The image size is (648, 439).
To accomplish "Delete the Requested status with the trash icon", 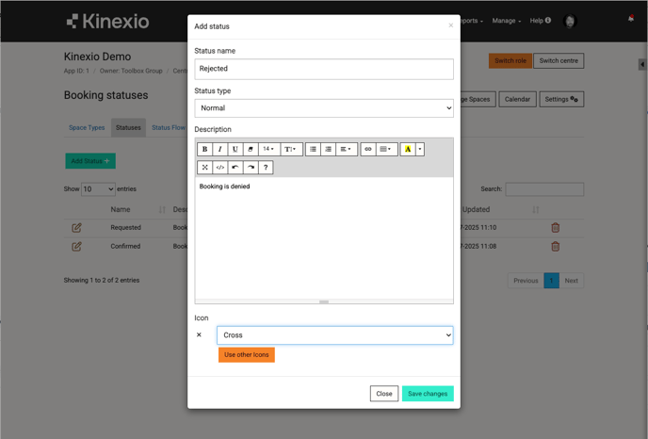I will pos(555,227).
